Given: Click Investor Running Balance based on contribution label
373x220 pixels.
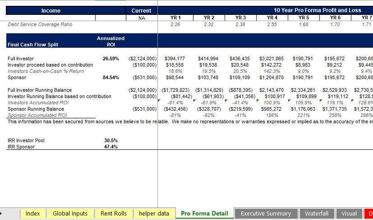Looking at the screenshot, I should pos(60,97).
